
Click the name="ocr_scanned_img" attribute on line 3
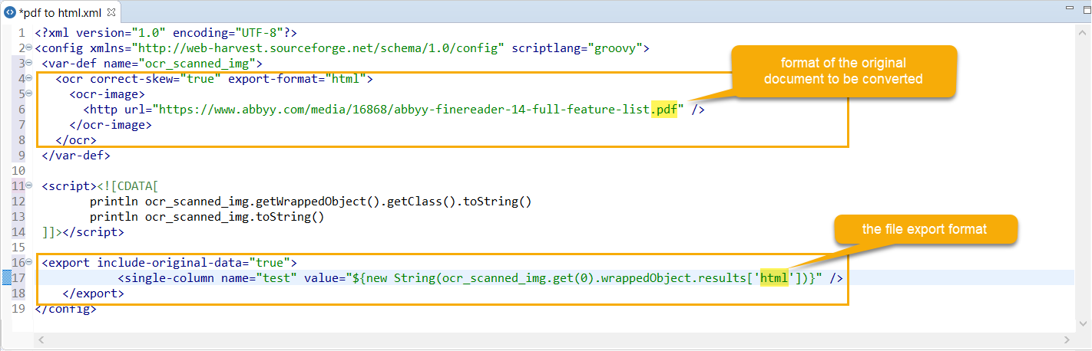click(x=180, y=64)
